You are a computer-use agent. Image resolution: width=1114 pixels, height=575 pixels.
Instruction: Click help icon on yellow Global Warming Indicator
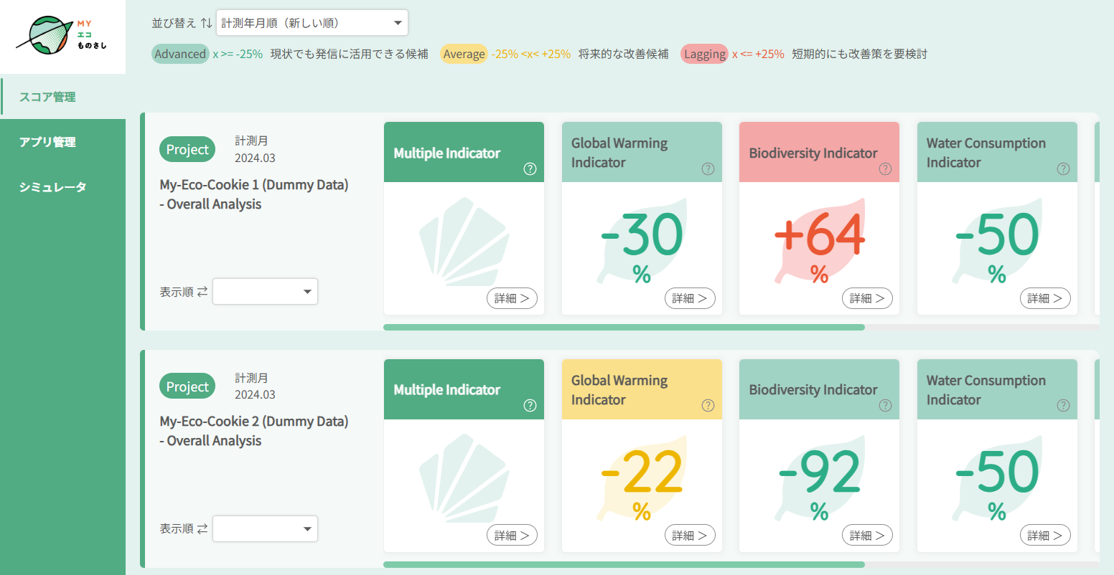708,406
